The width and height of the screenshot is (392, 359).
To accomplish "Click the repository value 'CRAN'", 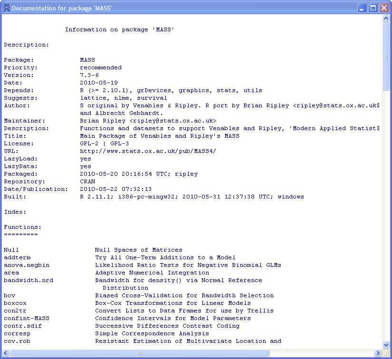I will tap(87, 181).
